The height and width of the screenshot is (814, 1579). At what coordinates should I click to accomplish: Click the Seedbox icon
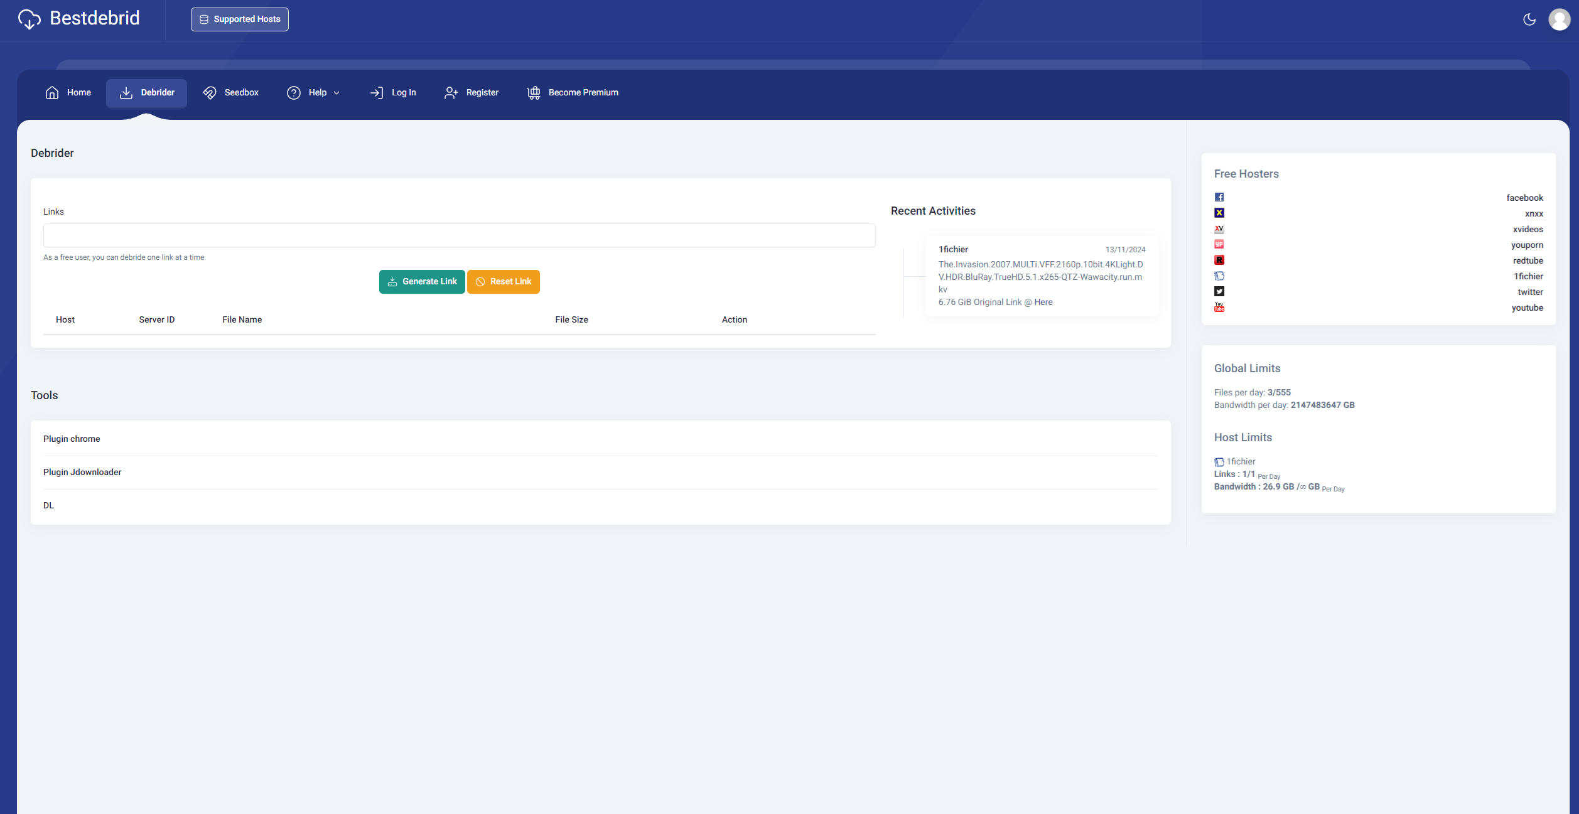click(210, 92)
